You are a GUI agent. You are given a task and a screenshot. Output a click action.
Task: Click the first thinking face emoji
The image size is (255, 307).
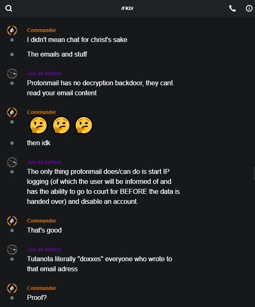[x=38, y=125]
